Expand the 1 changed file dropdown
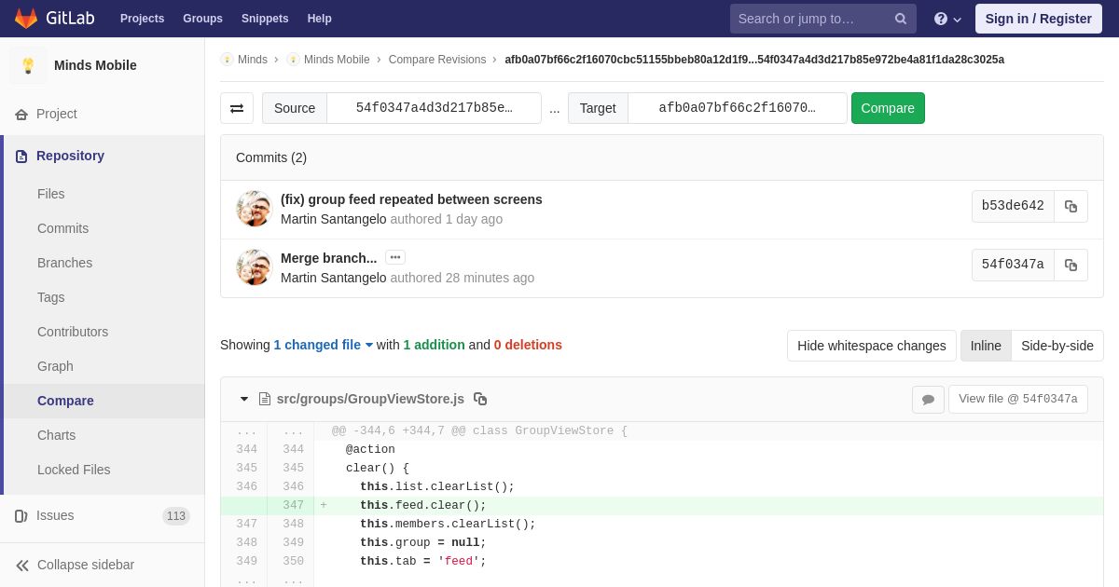 coord(323,345)
